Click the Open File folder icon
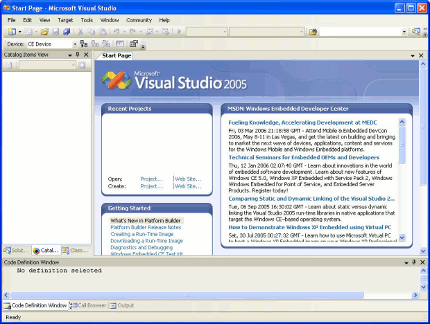This screenshot has height=324, width=430. click(x=44, y=32)
